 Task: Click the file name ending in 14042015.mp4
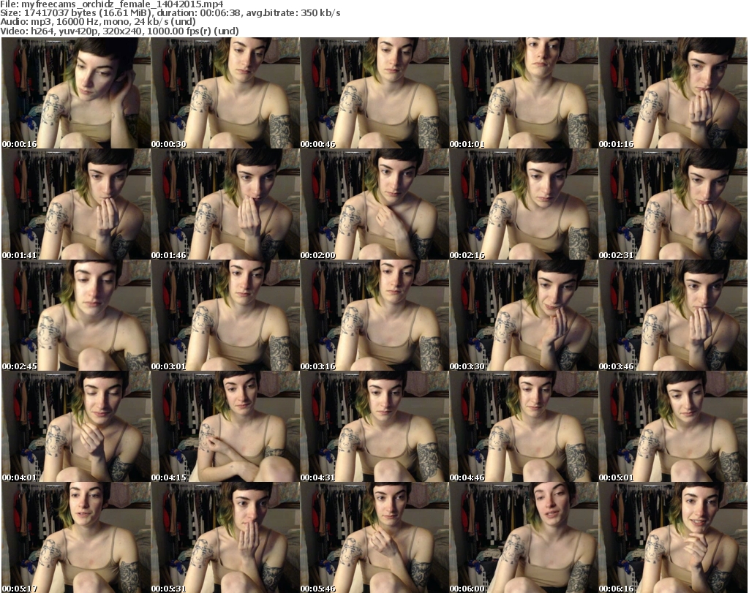122,4
